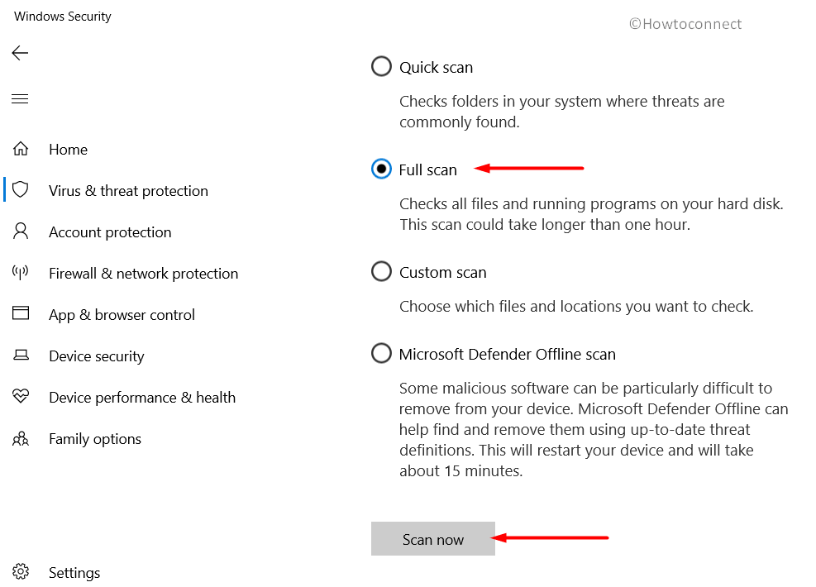Click the Home house icon
The image size is (816, 587).
click(x=21, y=149)
